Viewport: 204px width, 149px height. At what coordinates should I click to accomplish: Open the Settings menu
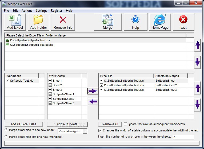coord(42,11)
